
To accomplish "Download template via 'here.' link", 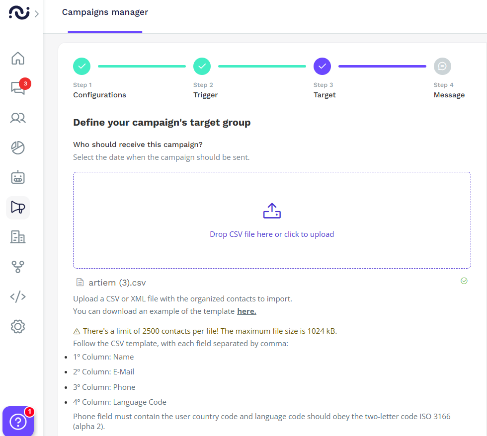I will pos(246,311).
